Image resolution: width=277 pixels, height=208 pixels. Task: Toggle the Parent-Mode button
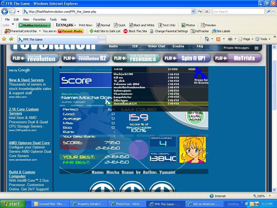[70, 31]
